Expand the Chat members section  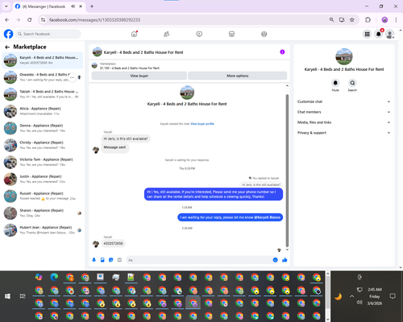pyautogui.click(x=343, y=112)
